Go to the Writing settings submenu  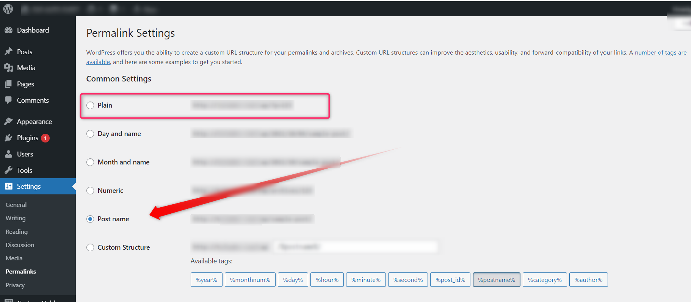pyautogui.click(x=16, y=218)
